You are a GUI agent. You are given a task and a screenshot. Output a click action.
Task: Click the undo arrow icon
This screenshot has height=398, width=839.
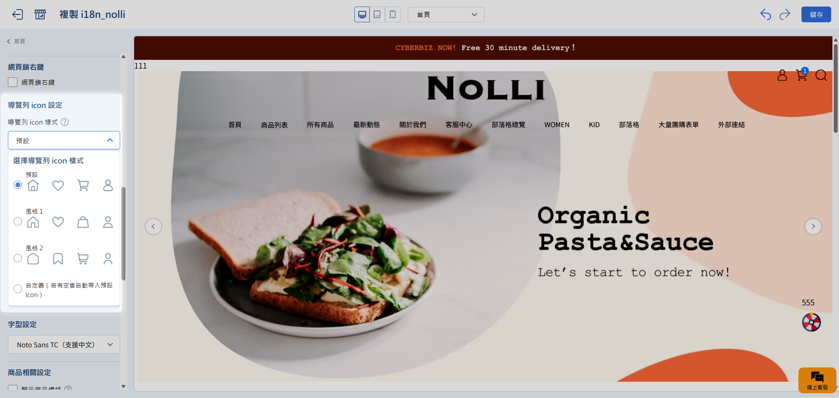pyautogui.click(x=766, y=14)
